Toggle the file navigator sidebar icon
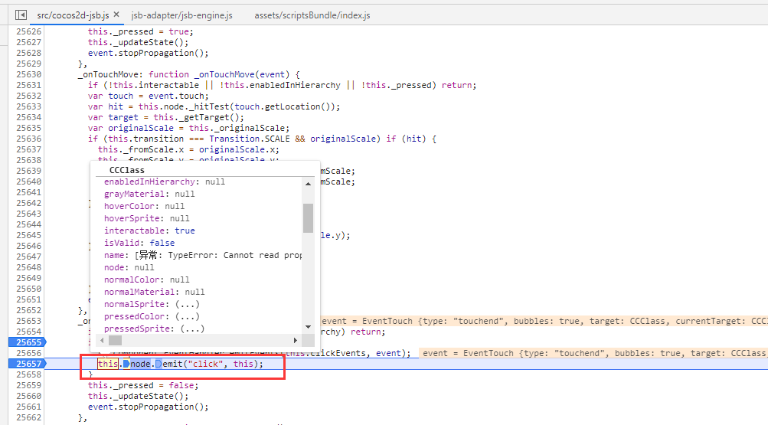Image resolution: width=768 pixels, height=425 pixels. (x=21, y=15)
